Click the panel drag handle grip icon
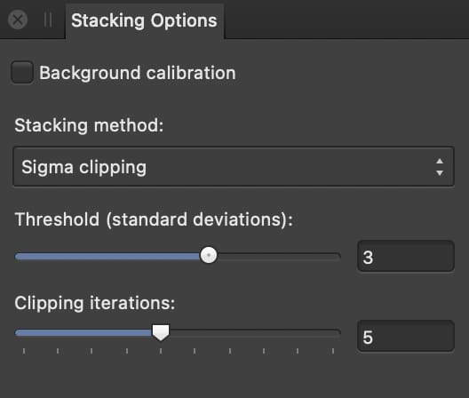 (48, 20)
